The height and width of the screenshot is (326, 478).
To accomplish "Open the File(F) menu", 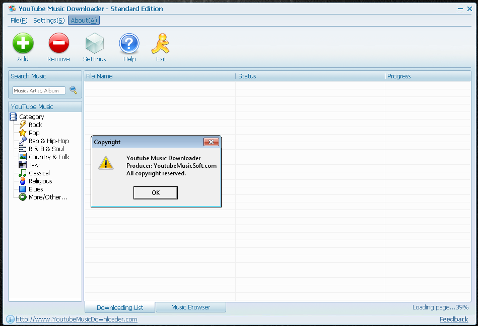I will tap(19, 21).
